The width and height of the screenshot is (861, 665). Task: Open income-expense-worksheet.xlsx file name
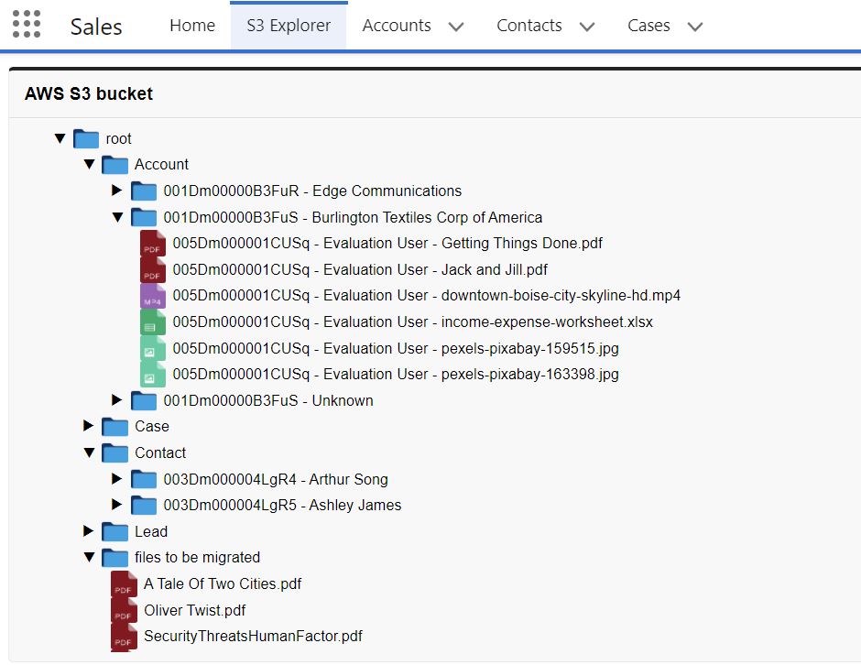point(413,322)
